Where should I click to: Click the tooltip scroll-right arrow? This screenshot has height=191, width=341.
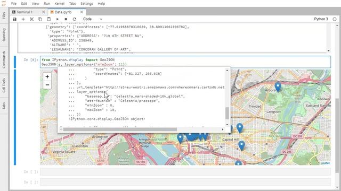point(223,129)
